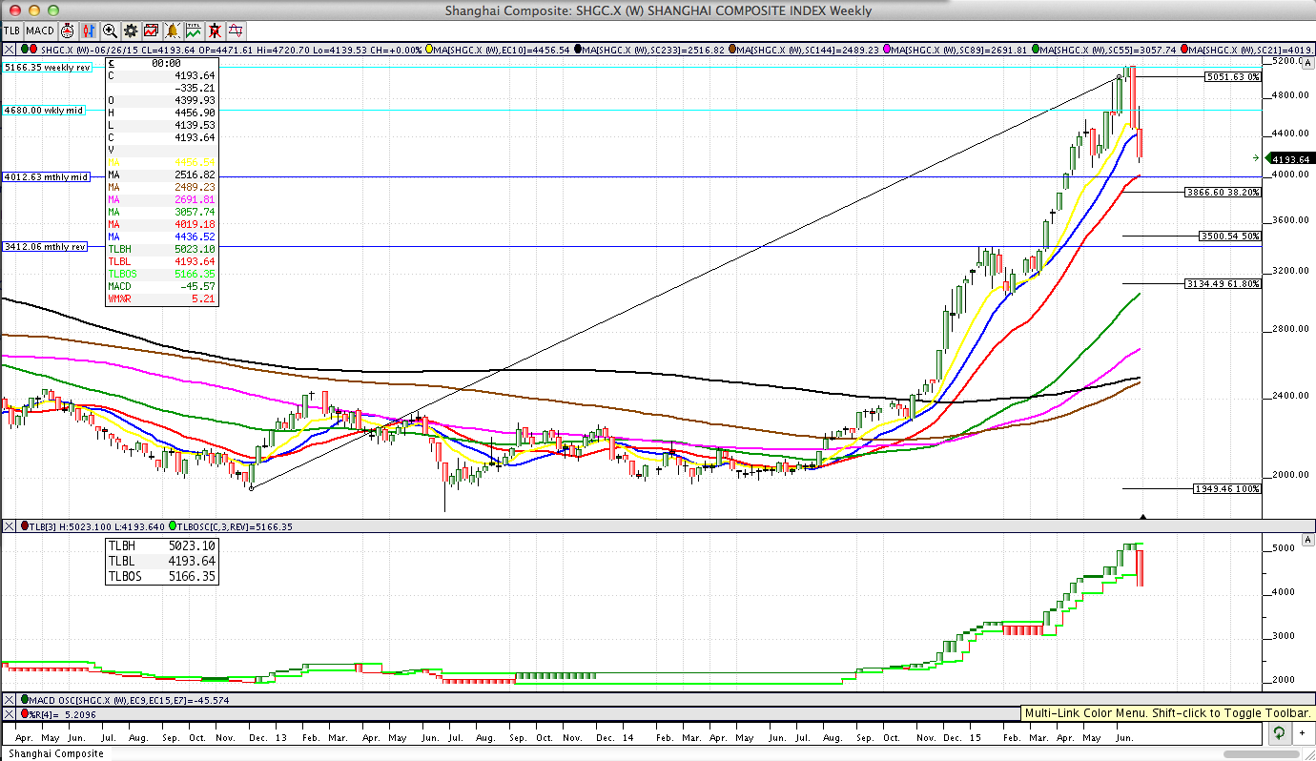Screen dimensions: 1316x761
Task: Click brown SC144 moving average dot
Action: click(x=732, y=50)
